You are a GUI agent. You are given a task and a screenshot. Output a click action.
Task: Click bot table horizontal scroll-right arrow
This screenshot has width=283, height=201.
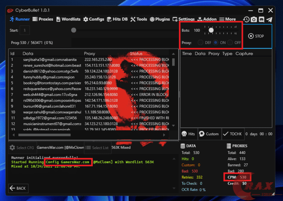(164, 135)
